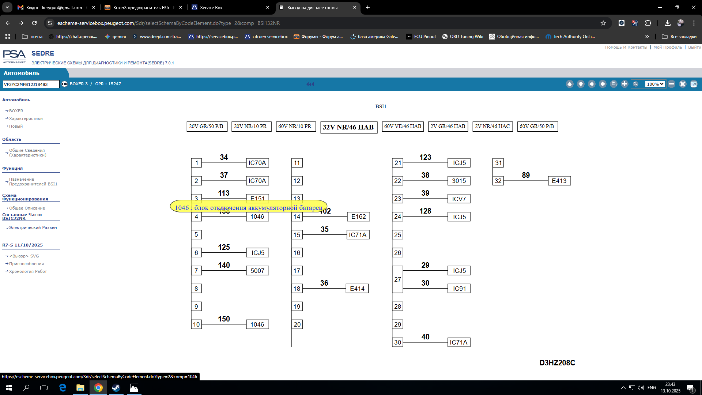Select the 60V VE/46 HAB connector
702x395 pixels.
403,127
